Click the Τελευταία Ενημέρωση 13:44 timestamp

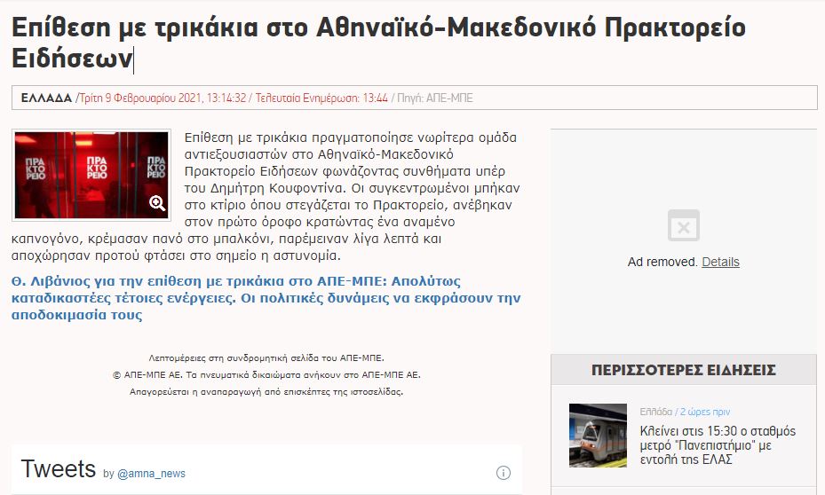click(x=321, y=98)
